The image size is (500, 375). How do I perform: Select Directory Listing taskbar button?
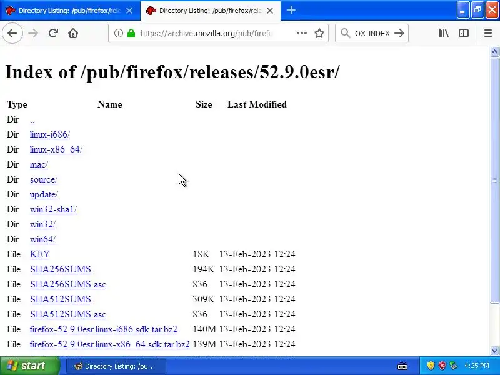pos(116,366)
